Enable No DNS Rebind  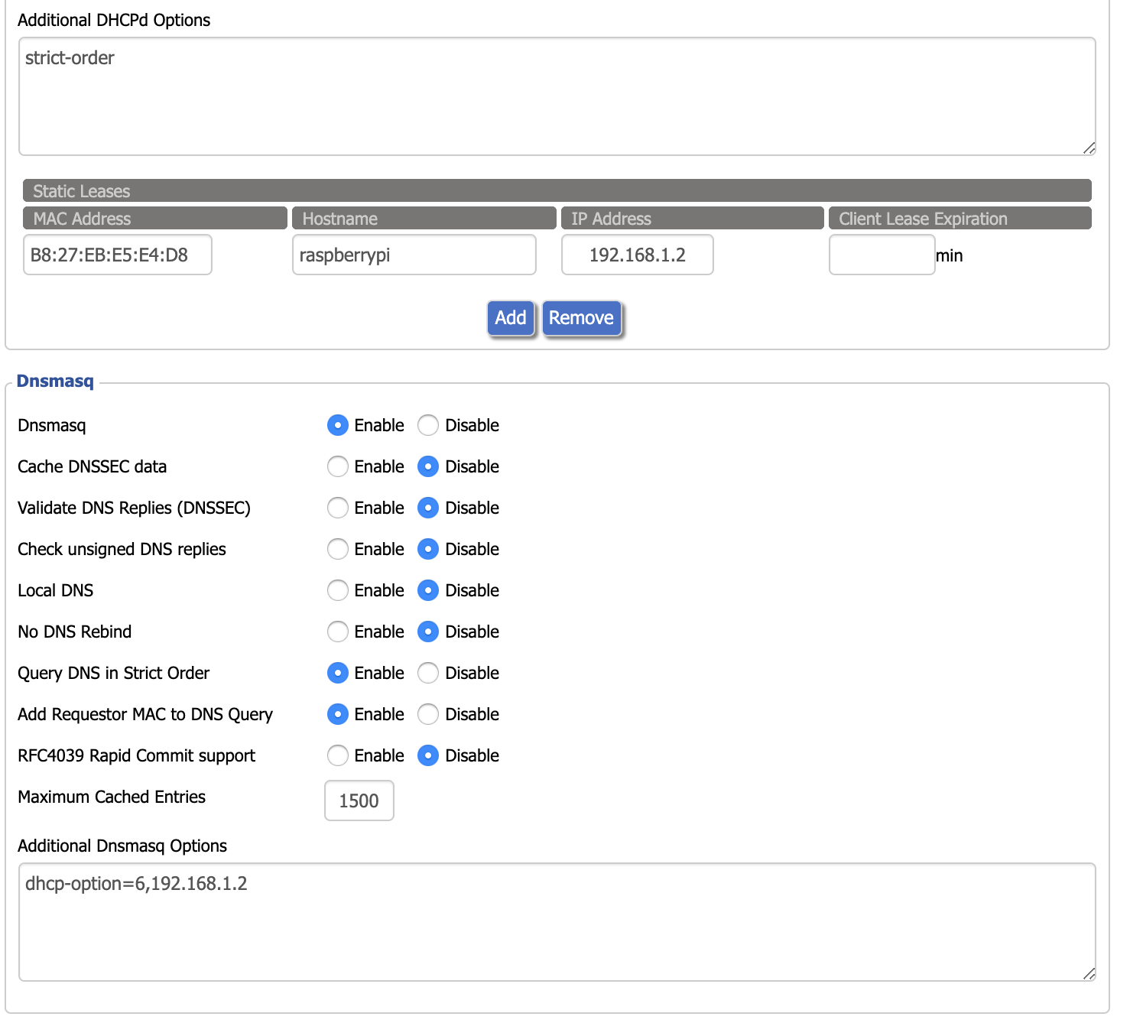tap(337, 632)
